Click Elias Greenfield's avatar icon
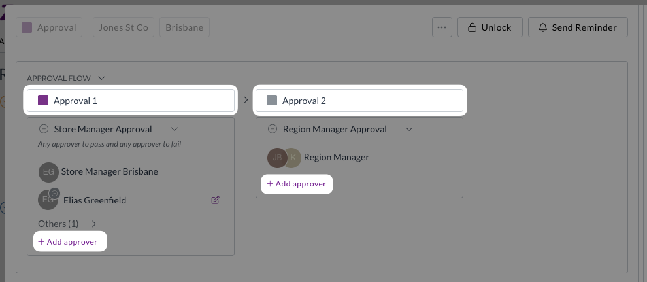 click(x=48, y=200)
